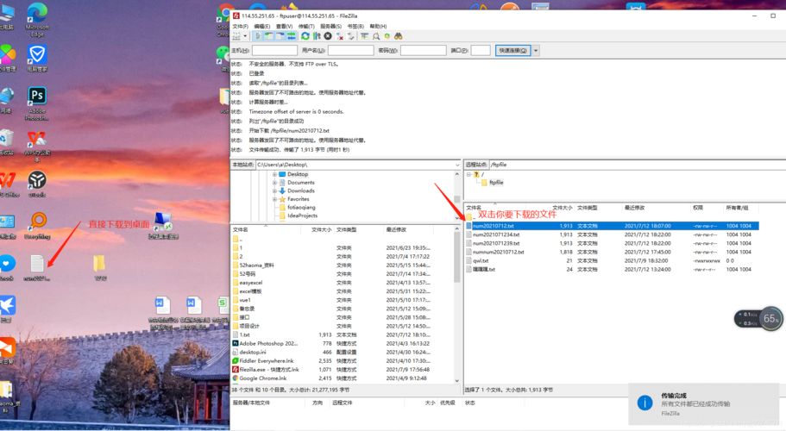Open 电脑管家 desktop shortcut
The width and height of the screenshot is (786, 431).
click(37, 58)
